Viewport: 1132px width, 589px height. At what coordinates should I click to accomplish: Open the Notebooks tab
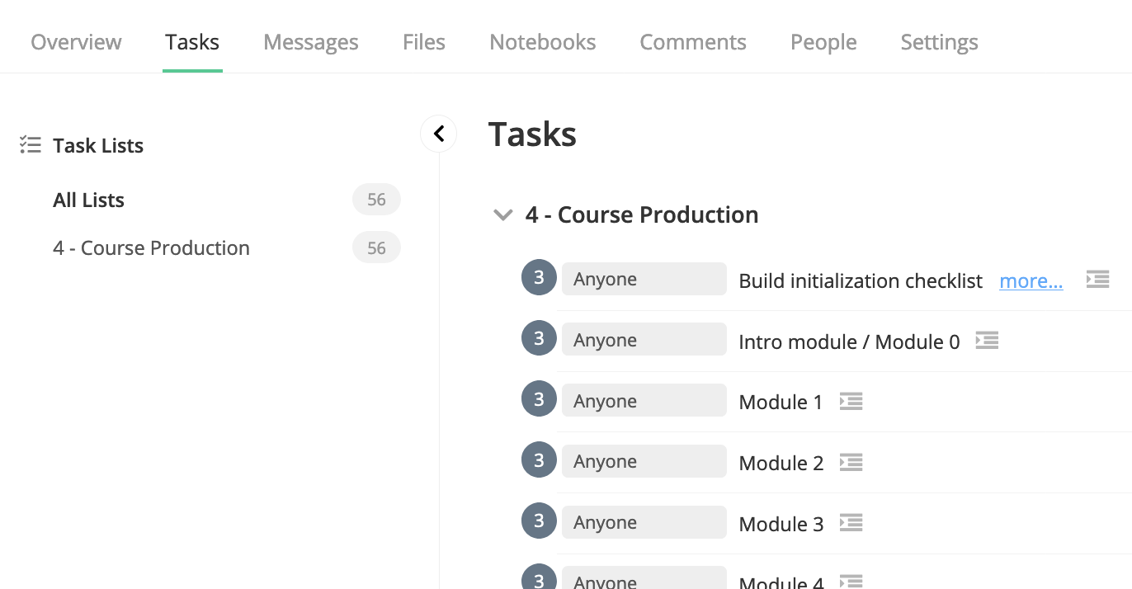[542, 41]
